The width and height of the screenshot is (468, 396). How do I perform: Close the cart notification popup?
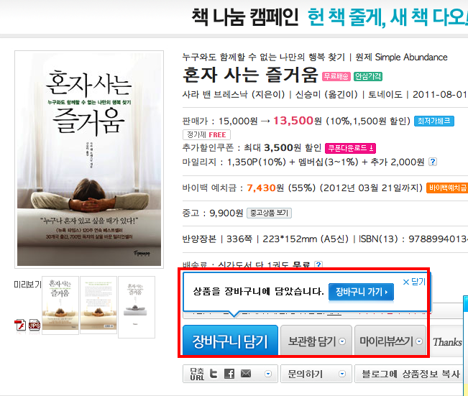click(414, 282)
